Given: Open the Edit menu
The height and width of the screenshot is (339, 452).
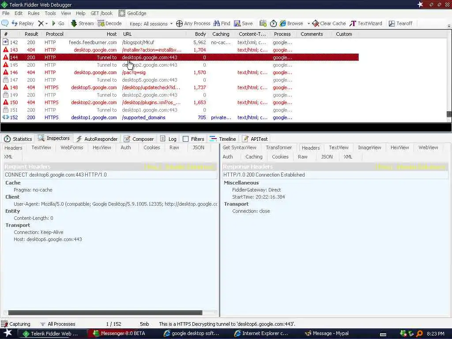Looking at the screenshot, I should 19,13.
